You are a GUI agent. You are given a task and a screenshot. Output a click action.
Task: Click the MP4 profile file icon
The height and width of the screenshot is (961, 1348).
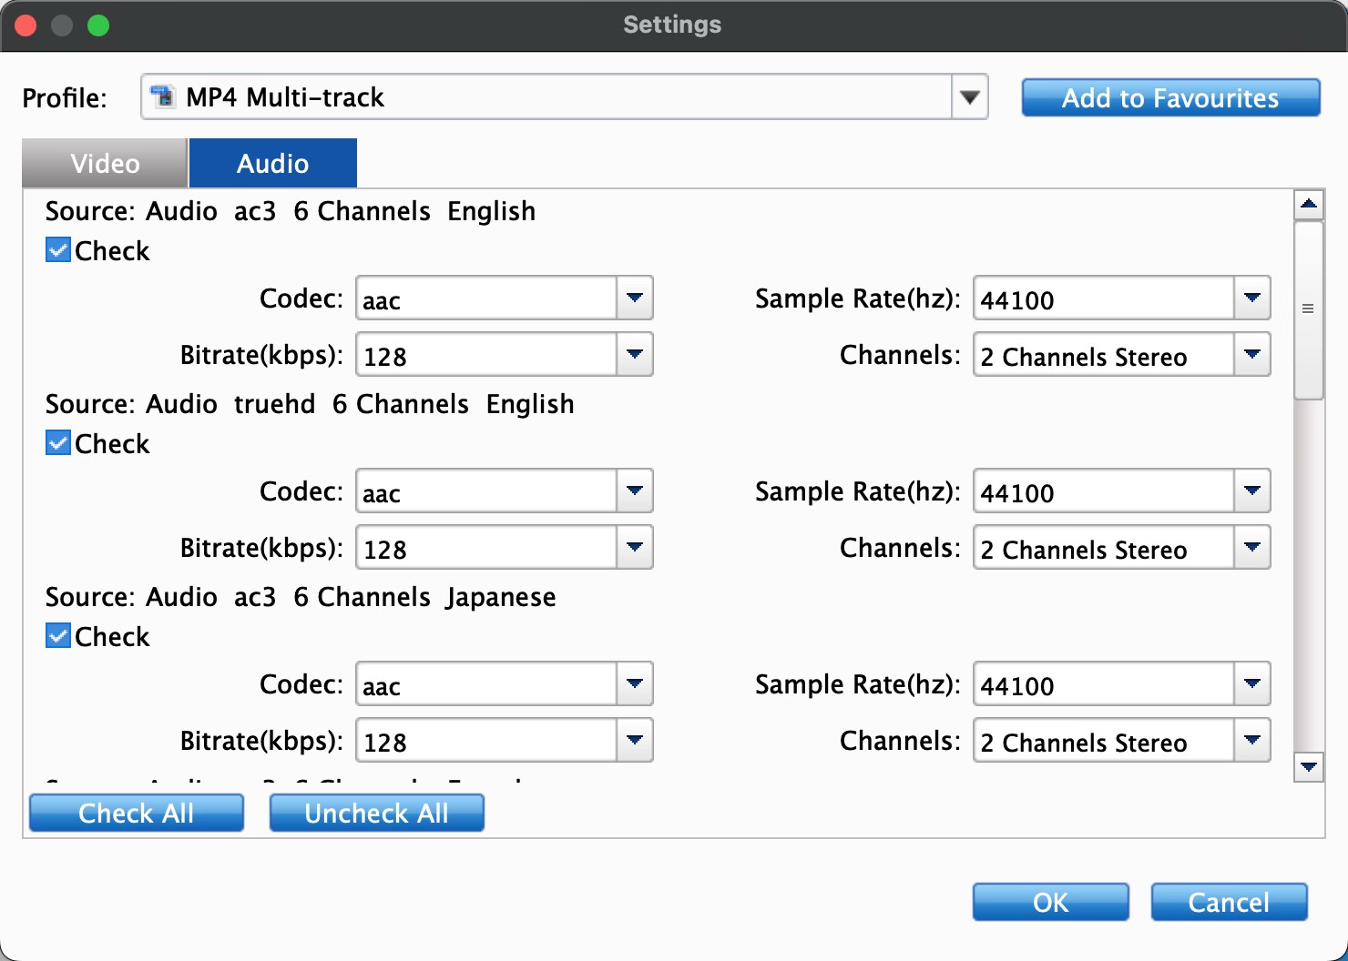[x=163, y=96]
